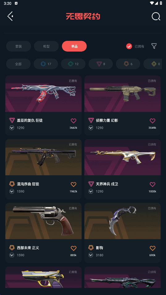Filter by blue circle tier 17
This screenshot has width=166, height=295.
[x=46, y=64]
